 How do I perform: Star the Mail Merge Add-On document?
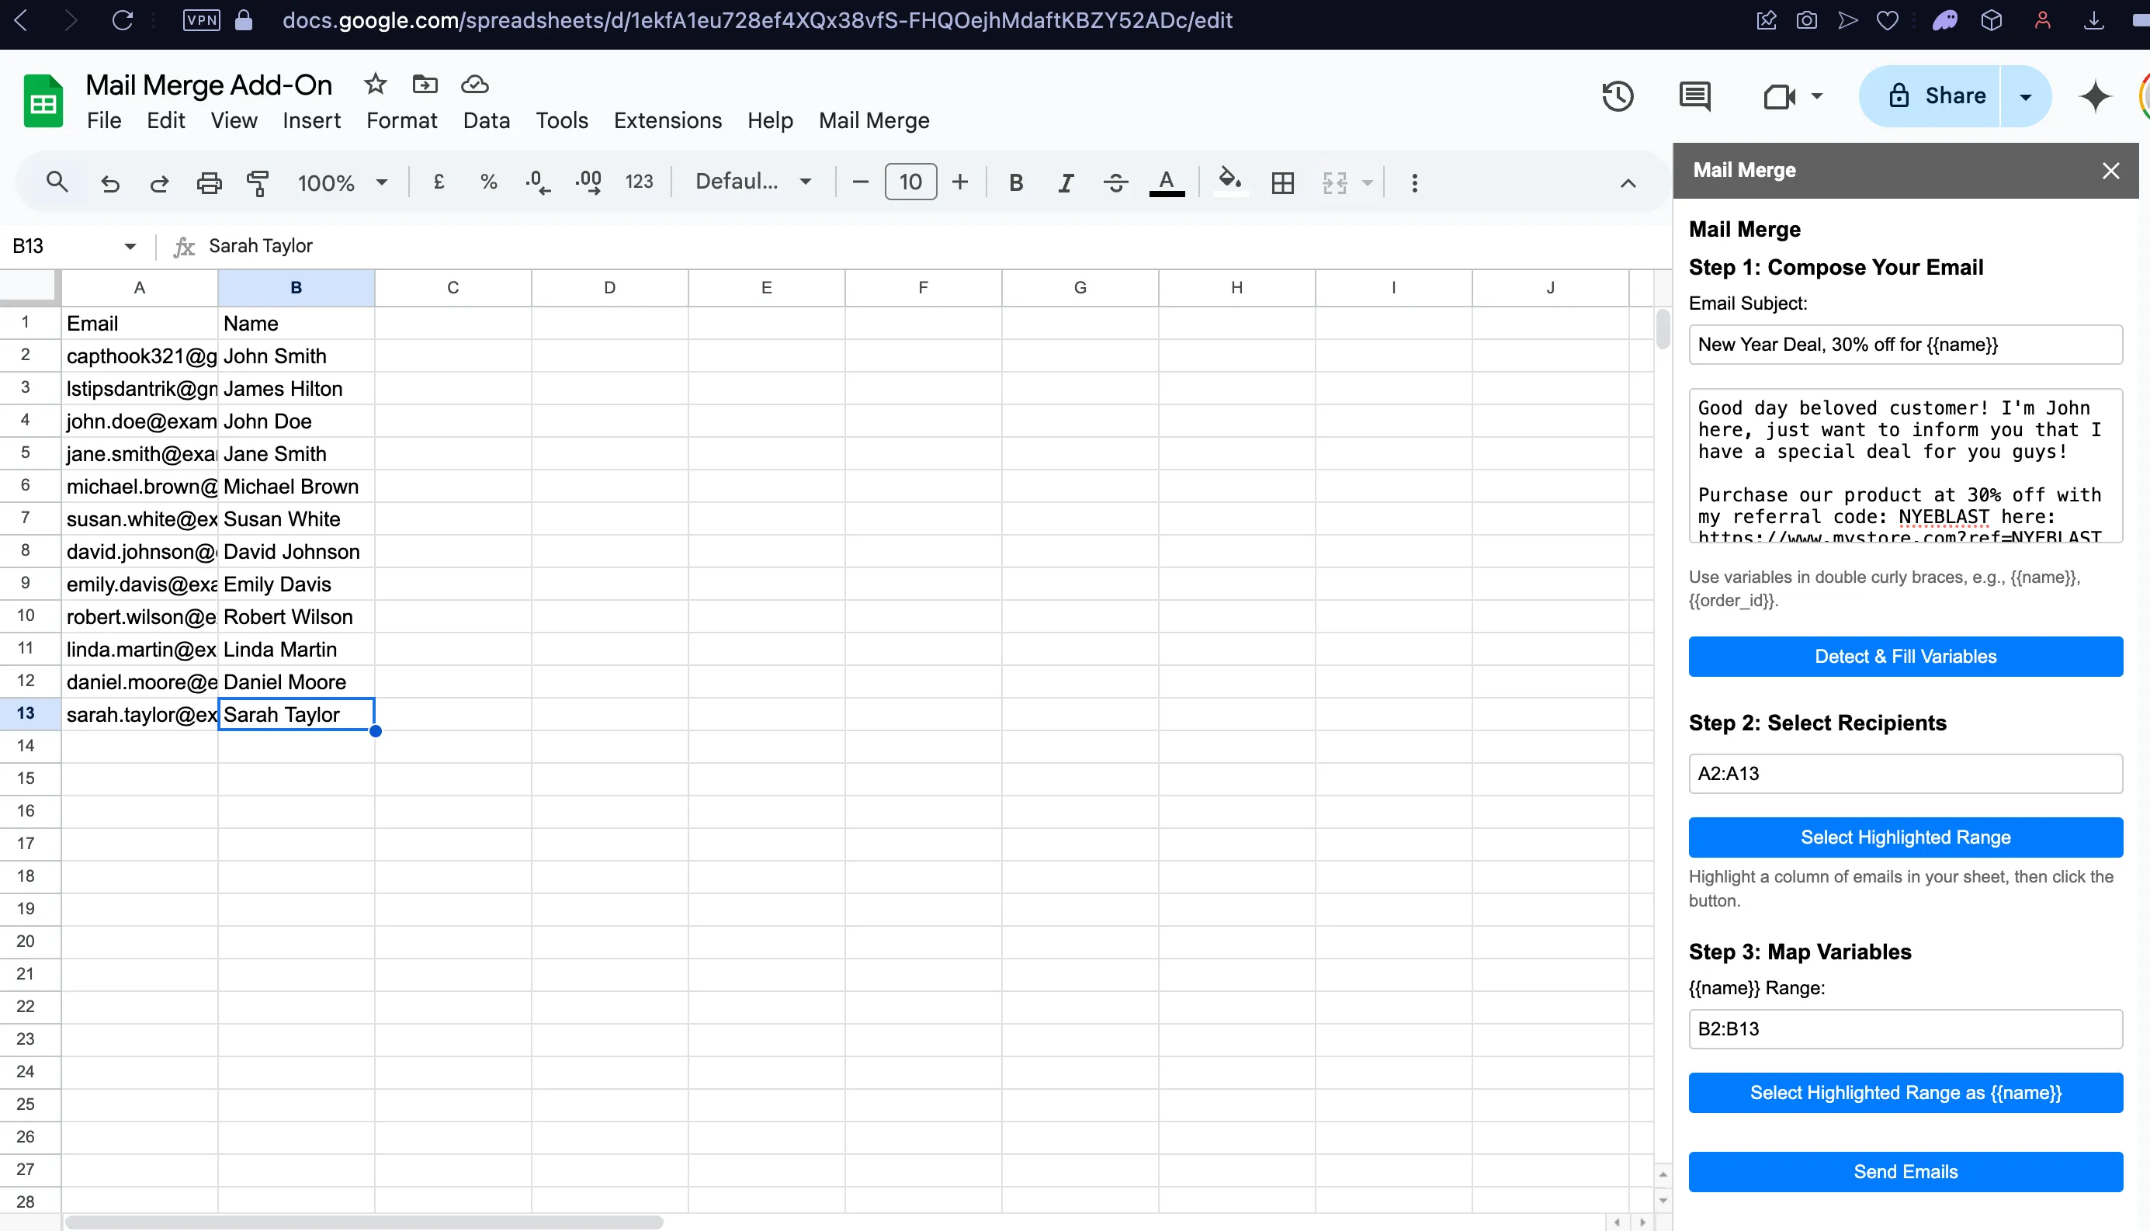pyautogui.click(x=376, y=84)
